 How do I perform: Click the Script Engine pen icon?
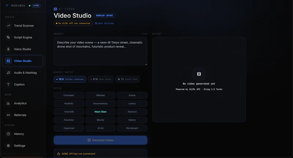pyautogui.click(x=8, y=38)
